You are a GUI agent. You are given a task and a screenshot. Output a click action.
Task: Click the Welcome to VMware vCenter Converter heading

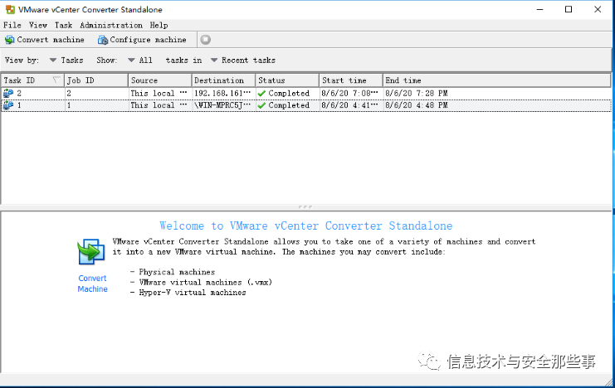(306, 226)
